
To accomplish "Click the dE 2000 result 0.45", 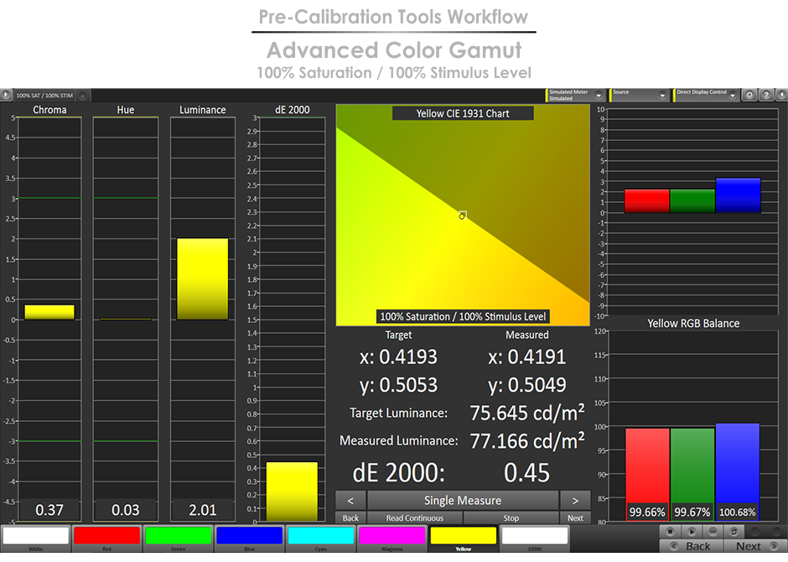I will 526,473.
